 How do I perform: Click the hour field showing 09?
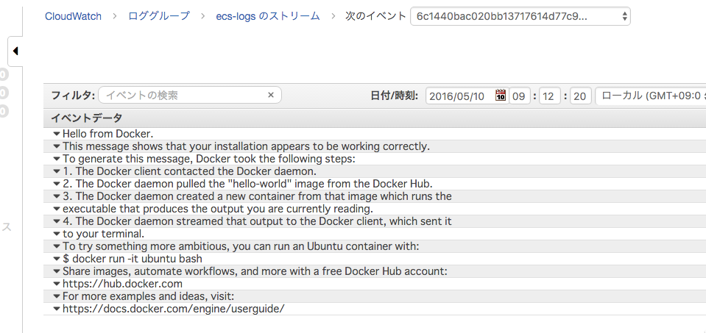click(x=520, y=96)
